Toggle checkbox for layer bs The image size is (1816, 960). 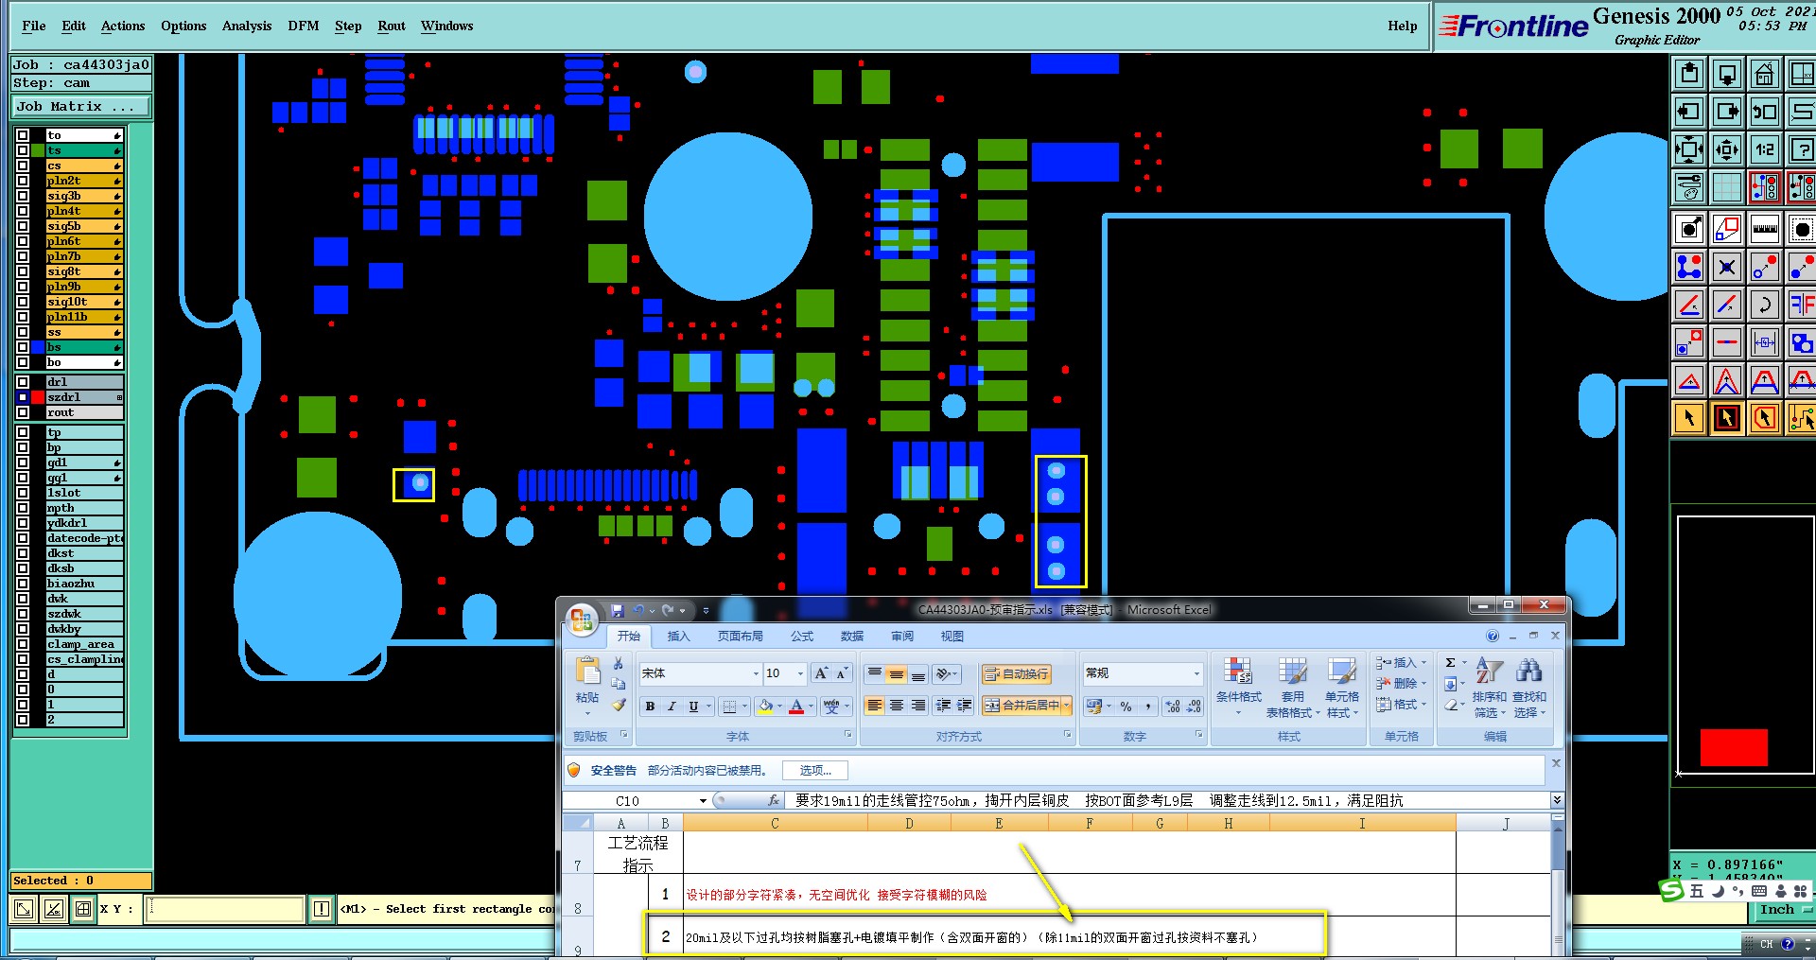23,347
